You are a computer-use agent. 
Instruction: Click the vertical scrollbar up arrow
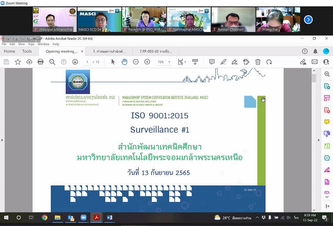click(314, 71)
